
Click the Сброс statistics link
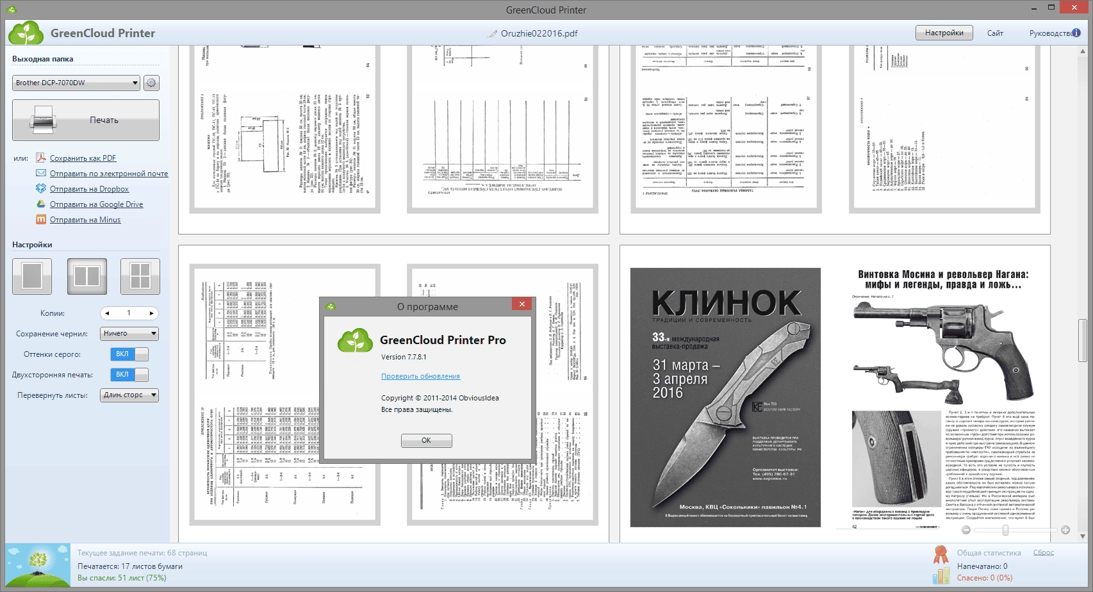pos(1044,552)
